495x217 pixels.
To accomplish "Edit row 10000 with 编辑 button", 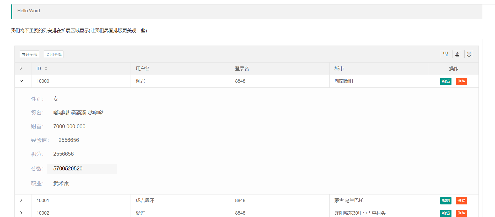I will (446, 81).
